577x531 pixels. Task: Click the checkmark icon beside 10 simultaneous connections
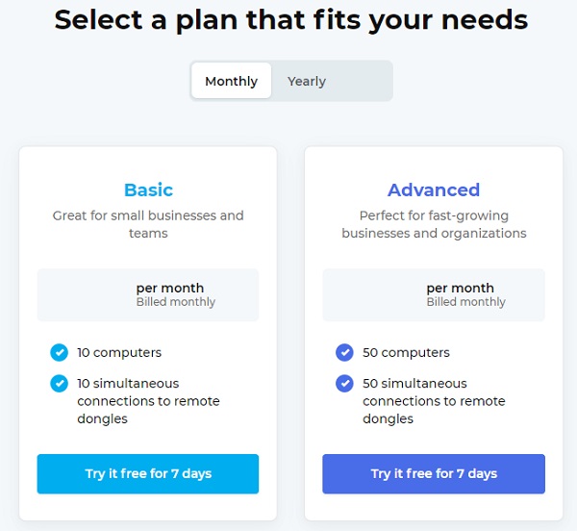pyautogui.click(x=59, y=384)
